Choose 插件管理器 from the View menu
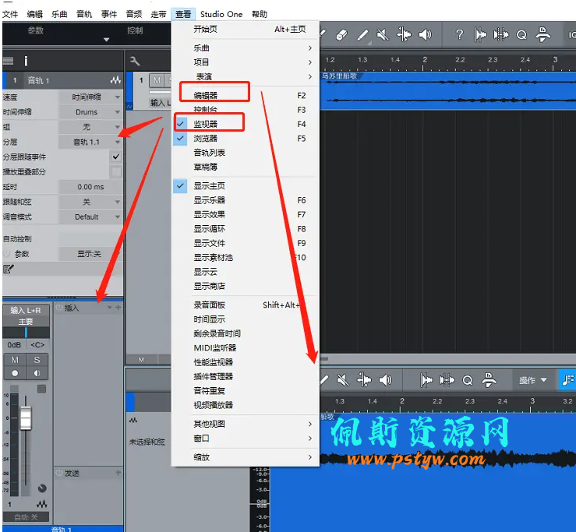The image size is (576, 532). pyautogui.click(x=245, y=376)
